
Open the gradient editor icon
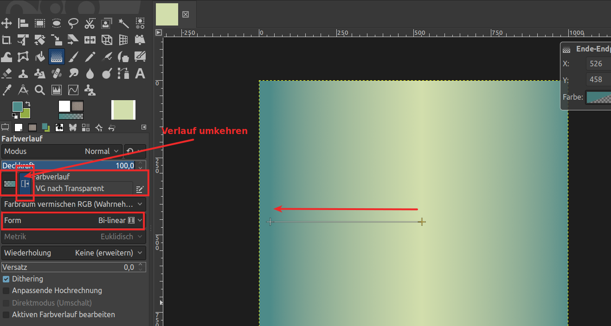point(140,189)
